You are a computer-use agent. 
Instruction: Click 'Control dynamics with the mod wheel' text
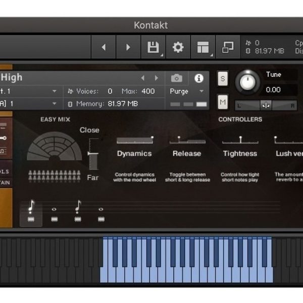pyautogui.click(x=134, y=177)
